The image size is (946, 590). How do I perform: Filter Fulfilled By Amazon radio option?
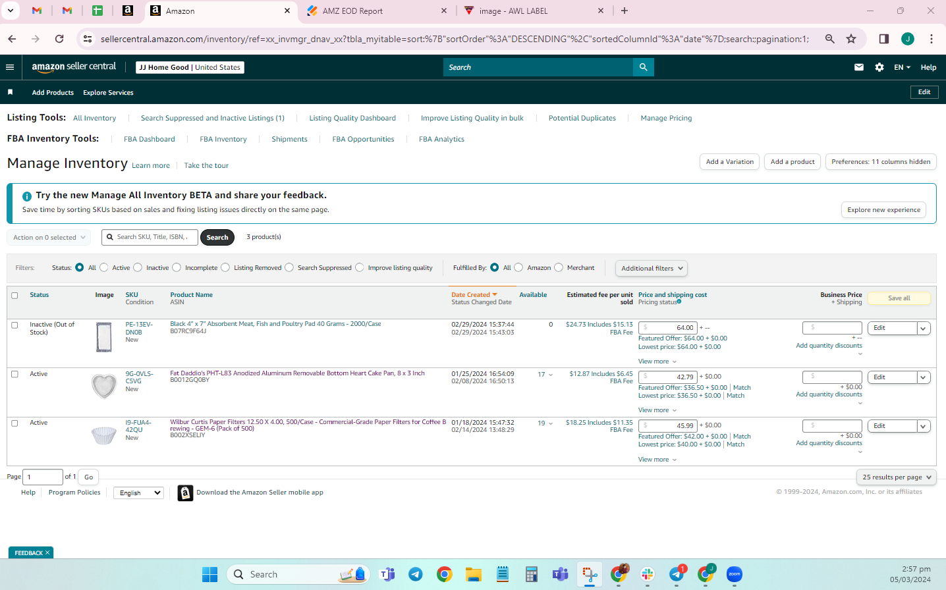[x=518, y=267]
